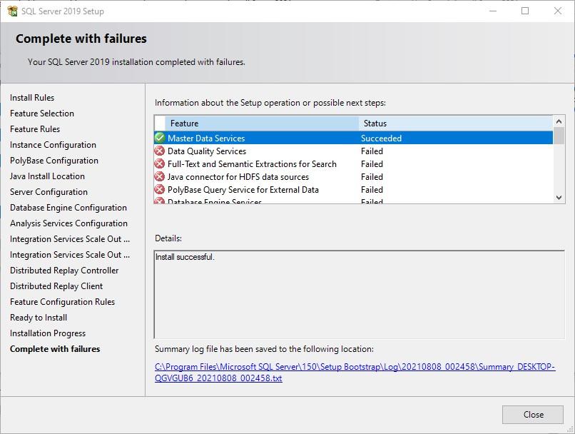Sort by the Feature column header
The width and height of the screenshot is (575, 434).
coord(257,123)
